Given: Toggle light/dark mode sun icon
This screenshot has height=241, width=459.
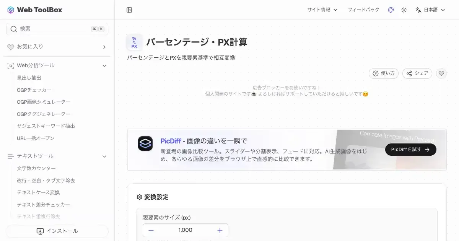Looking at the screenshot, I should pyautogui.click(x=404, y=10).
